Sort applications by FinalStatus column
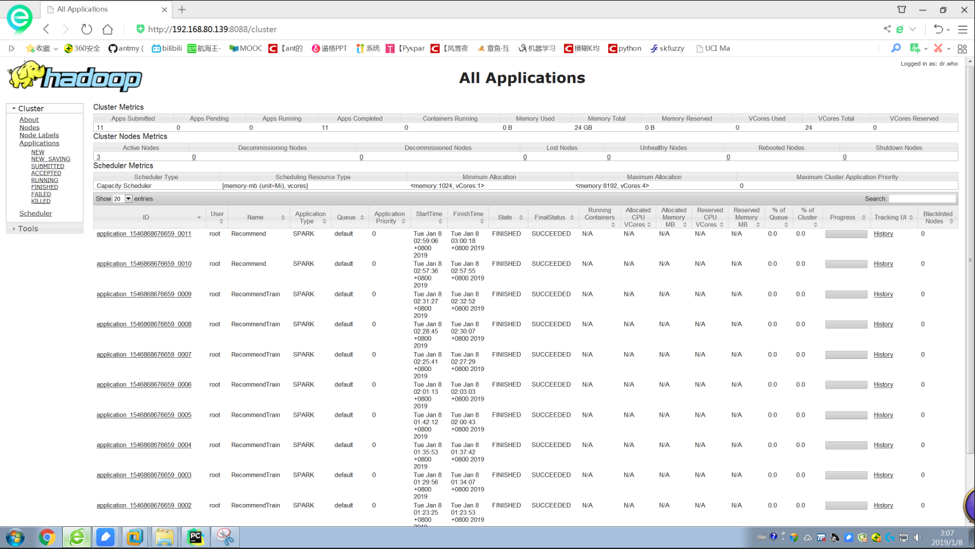Screen dimensions: 975x549 point(553,217)
